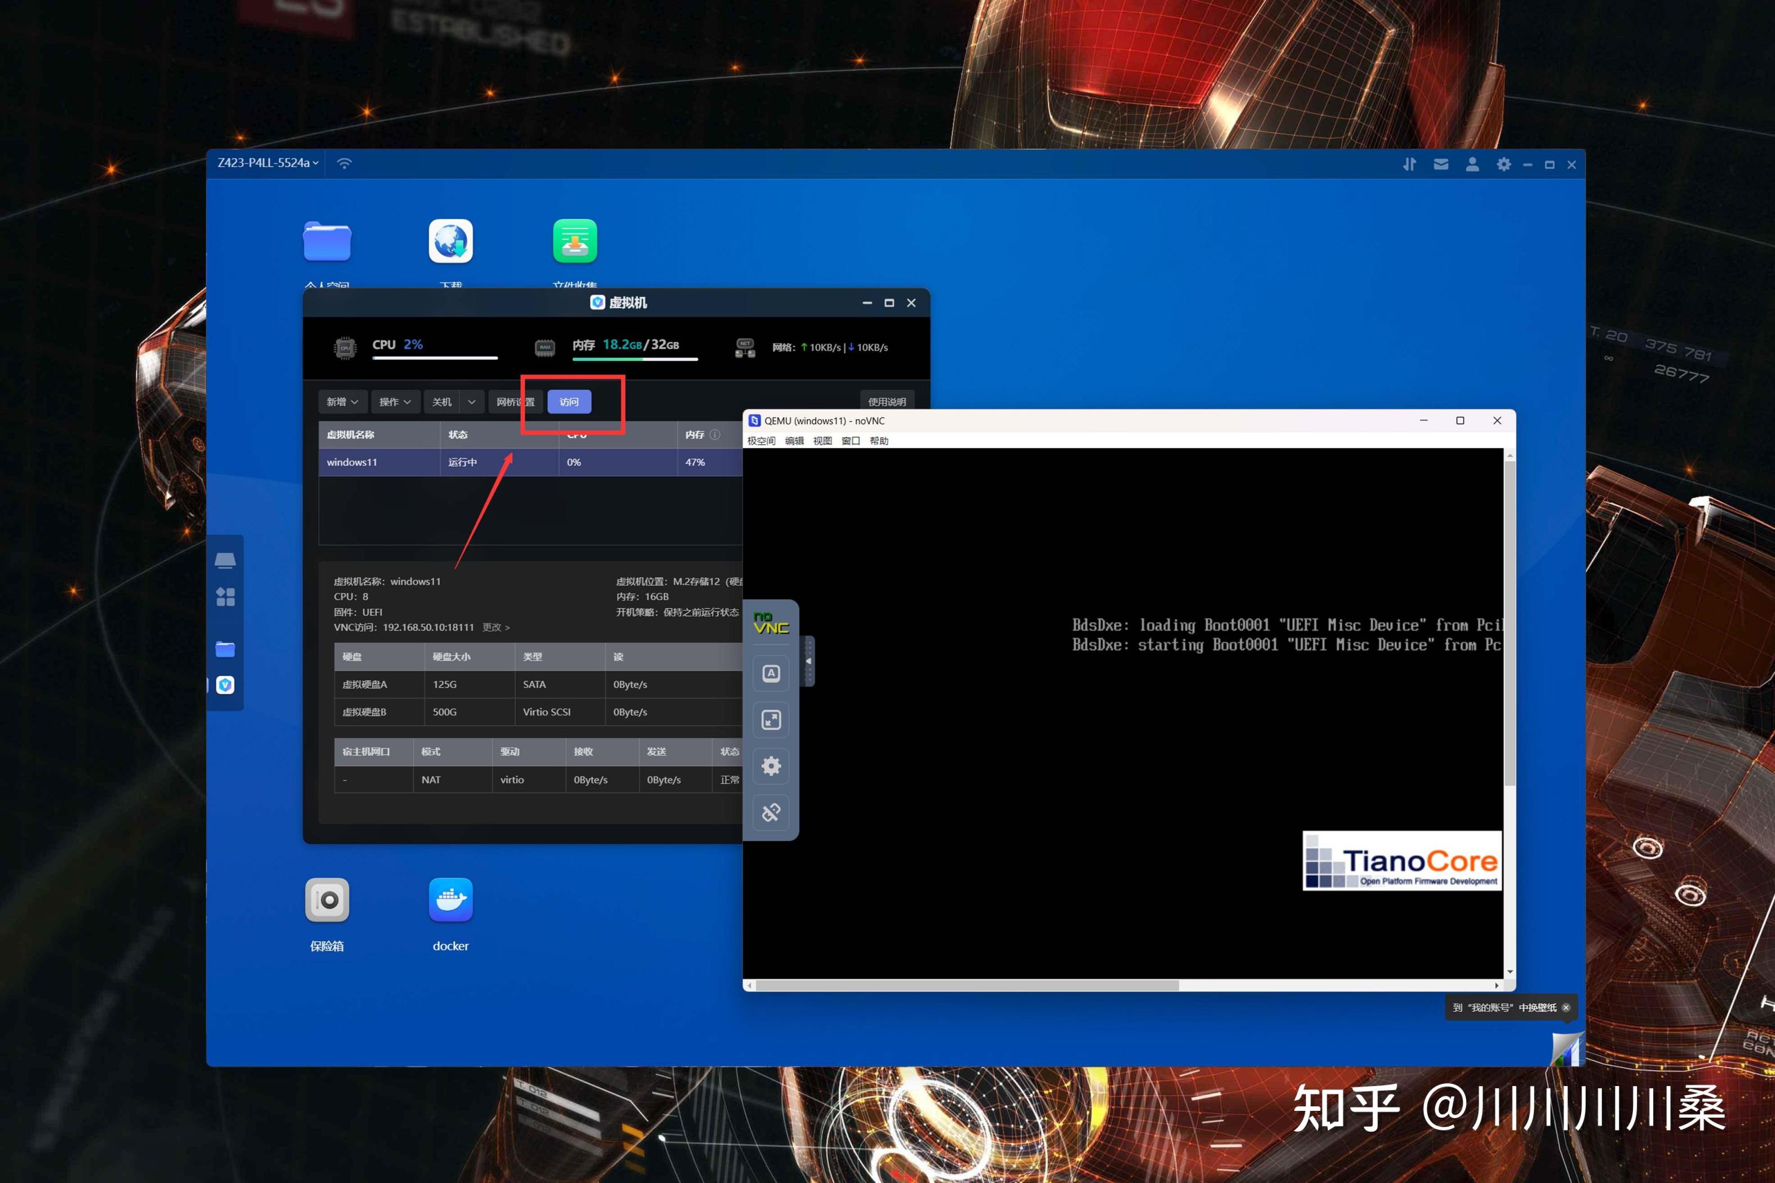Click memory column info icon
Viewport: 1775px width, 1183px height.
[x=714, y=435]
